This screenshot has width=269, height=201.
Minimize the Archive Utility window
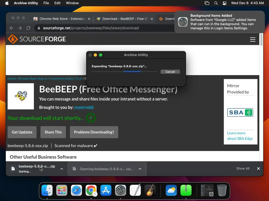coord(95,55)
